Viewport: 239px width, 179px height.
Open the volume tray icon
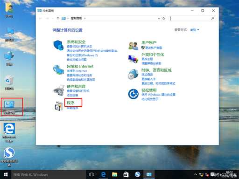point(207,175)
